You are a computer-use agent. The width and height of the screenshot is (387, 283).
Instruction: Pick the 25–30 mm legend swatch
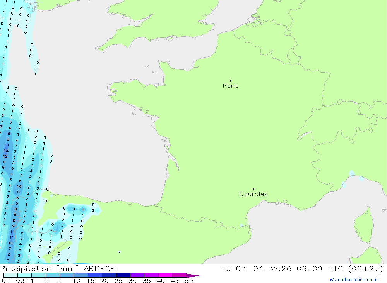[123, 275]
